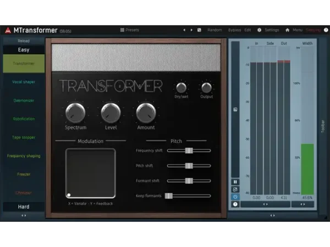
Task: Select the Transformer device
Action: [24, 64]
